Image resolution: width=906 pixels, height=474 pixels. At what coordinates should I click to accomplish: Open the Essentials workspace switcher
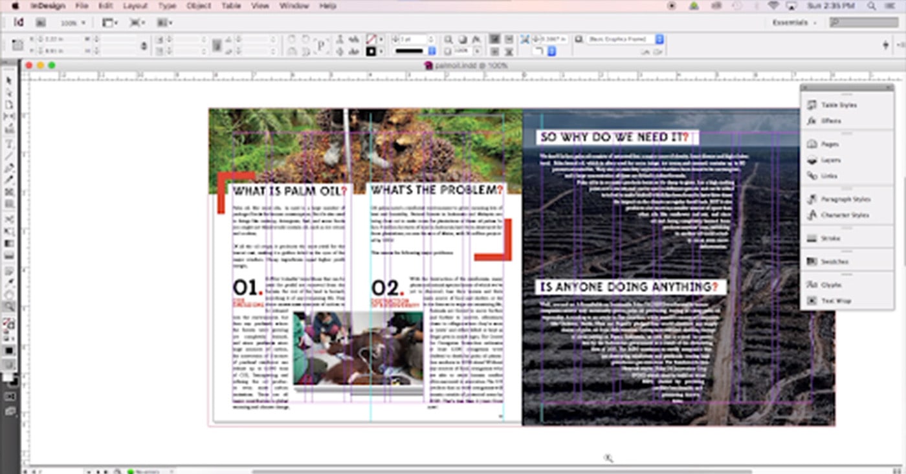pos(793,23)
